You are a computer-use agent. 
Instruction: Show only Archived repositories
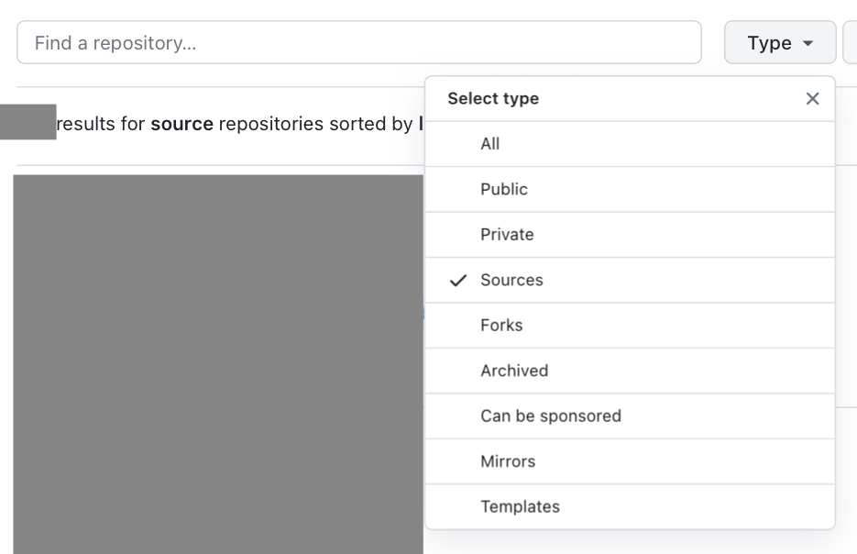tap(514, 371)
